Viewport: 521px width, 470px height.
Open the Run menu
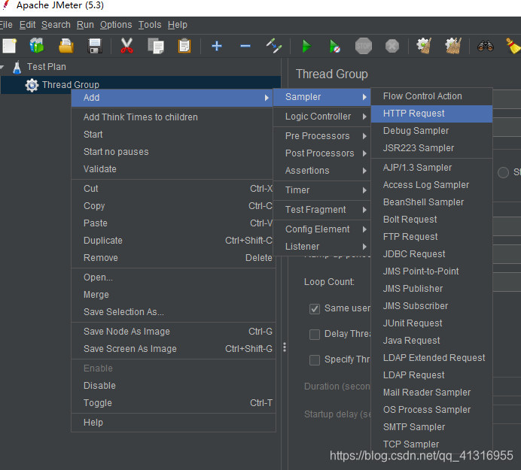point(85,25)
